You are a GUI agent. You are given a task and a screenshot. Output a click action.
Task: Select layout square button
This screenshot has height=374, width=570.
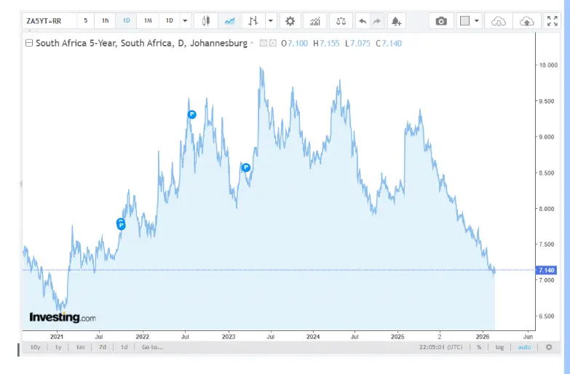click(x=464, y=21)
